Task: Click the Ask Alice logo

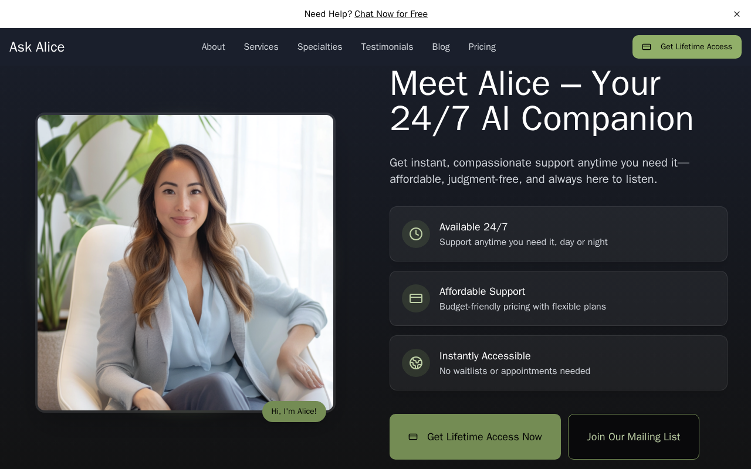Action: pos(37,47)
